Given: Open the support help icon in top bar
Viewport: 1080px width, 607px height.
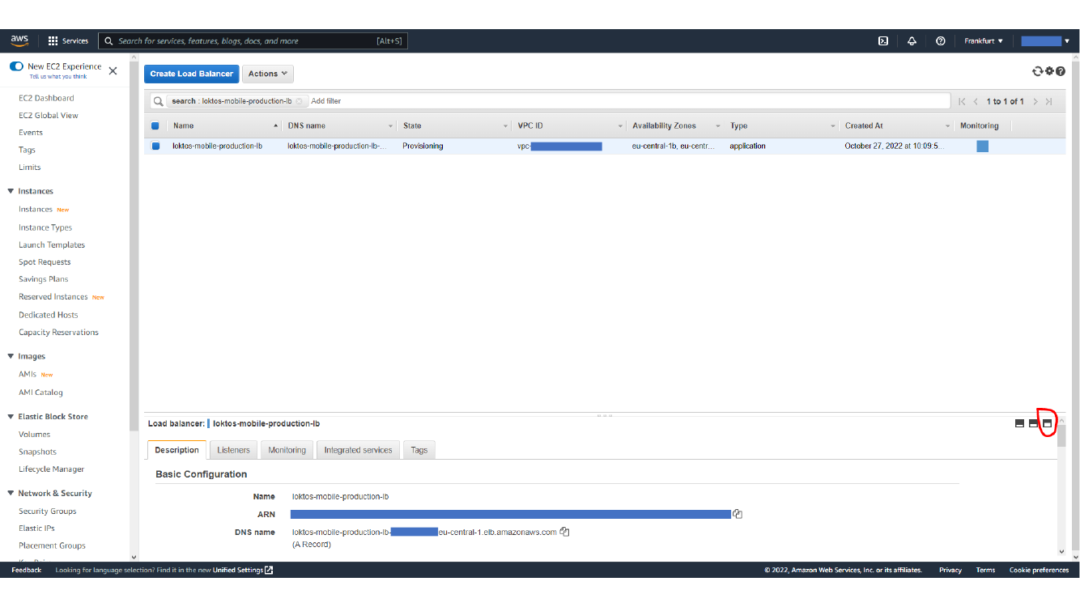Looking at the screenshot, I should click(x=940, y=40).
